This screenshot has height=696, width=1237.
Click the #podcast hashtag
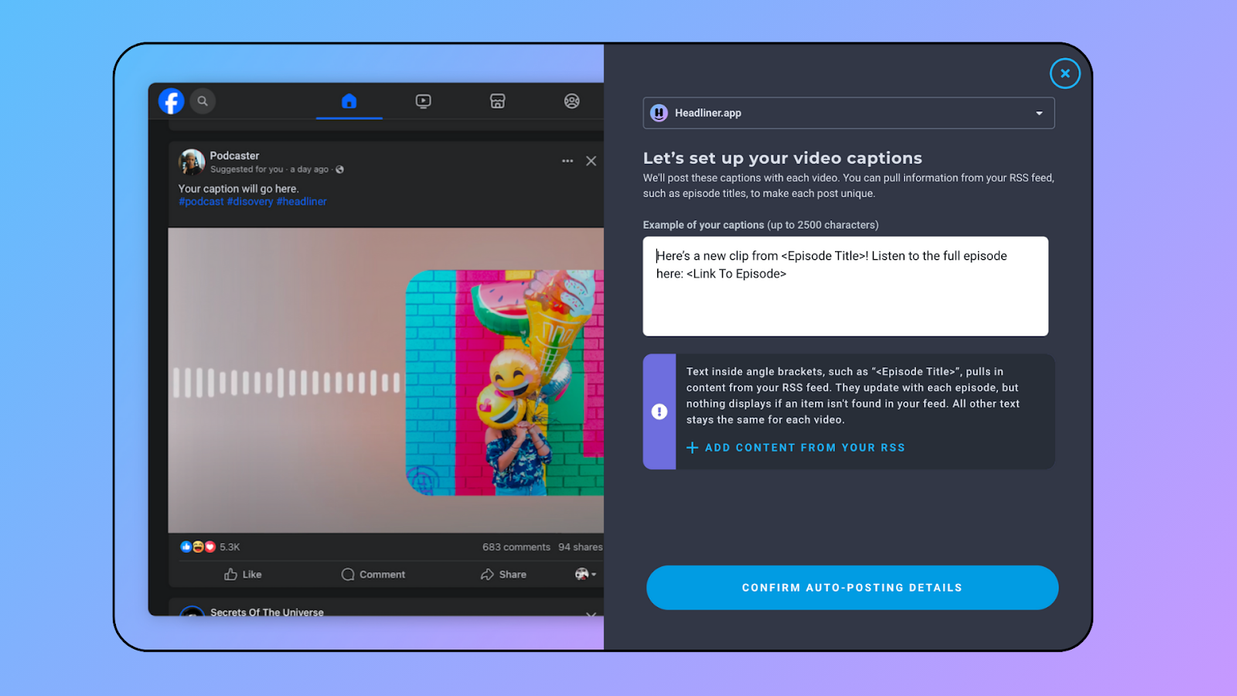[201, 202]
